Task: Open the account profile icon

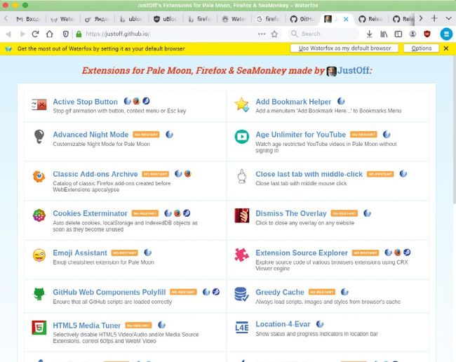Action: pos(413,34)
